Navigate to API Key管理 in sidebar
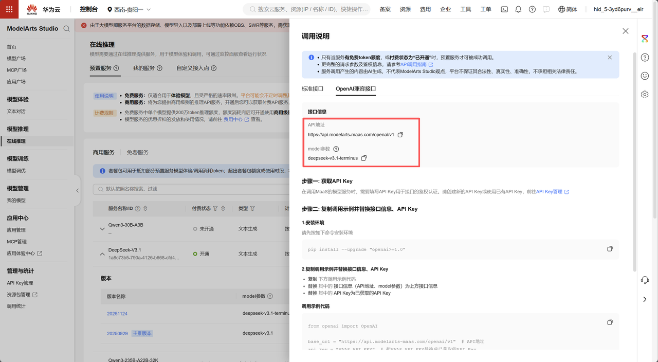This screenshot has height=362, width=658. point(20,283)
